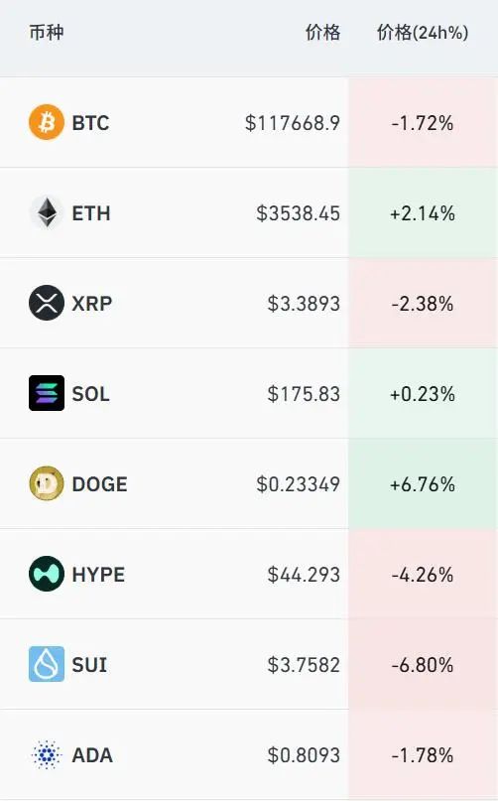This screenshot has width=498, height=801.
Task: Open the HYPE coin name link
Action: point(98,575)
